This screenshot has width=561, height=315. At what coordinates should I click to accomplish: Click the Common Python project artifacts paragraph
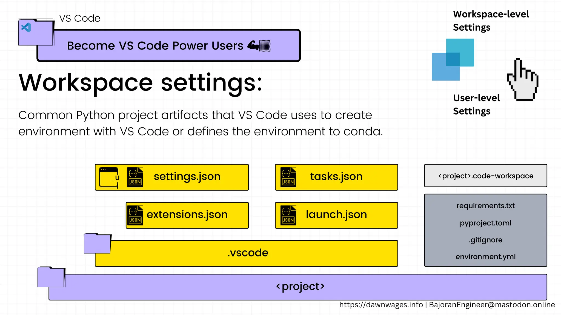click(201, 123)
